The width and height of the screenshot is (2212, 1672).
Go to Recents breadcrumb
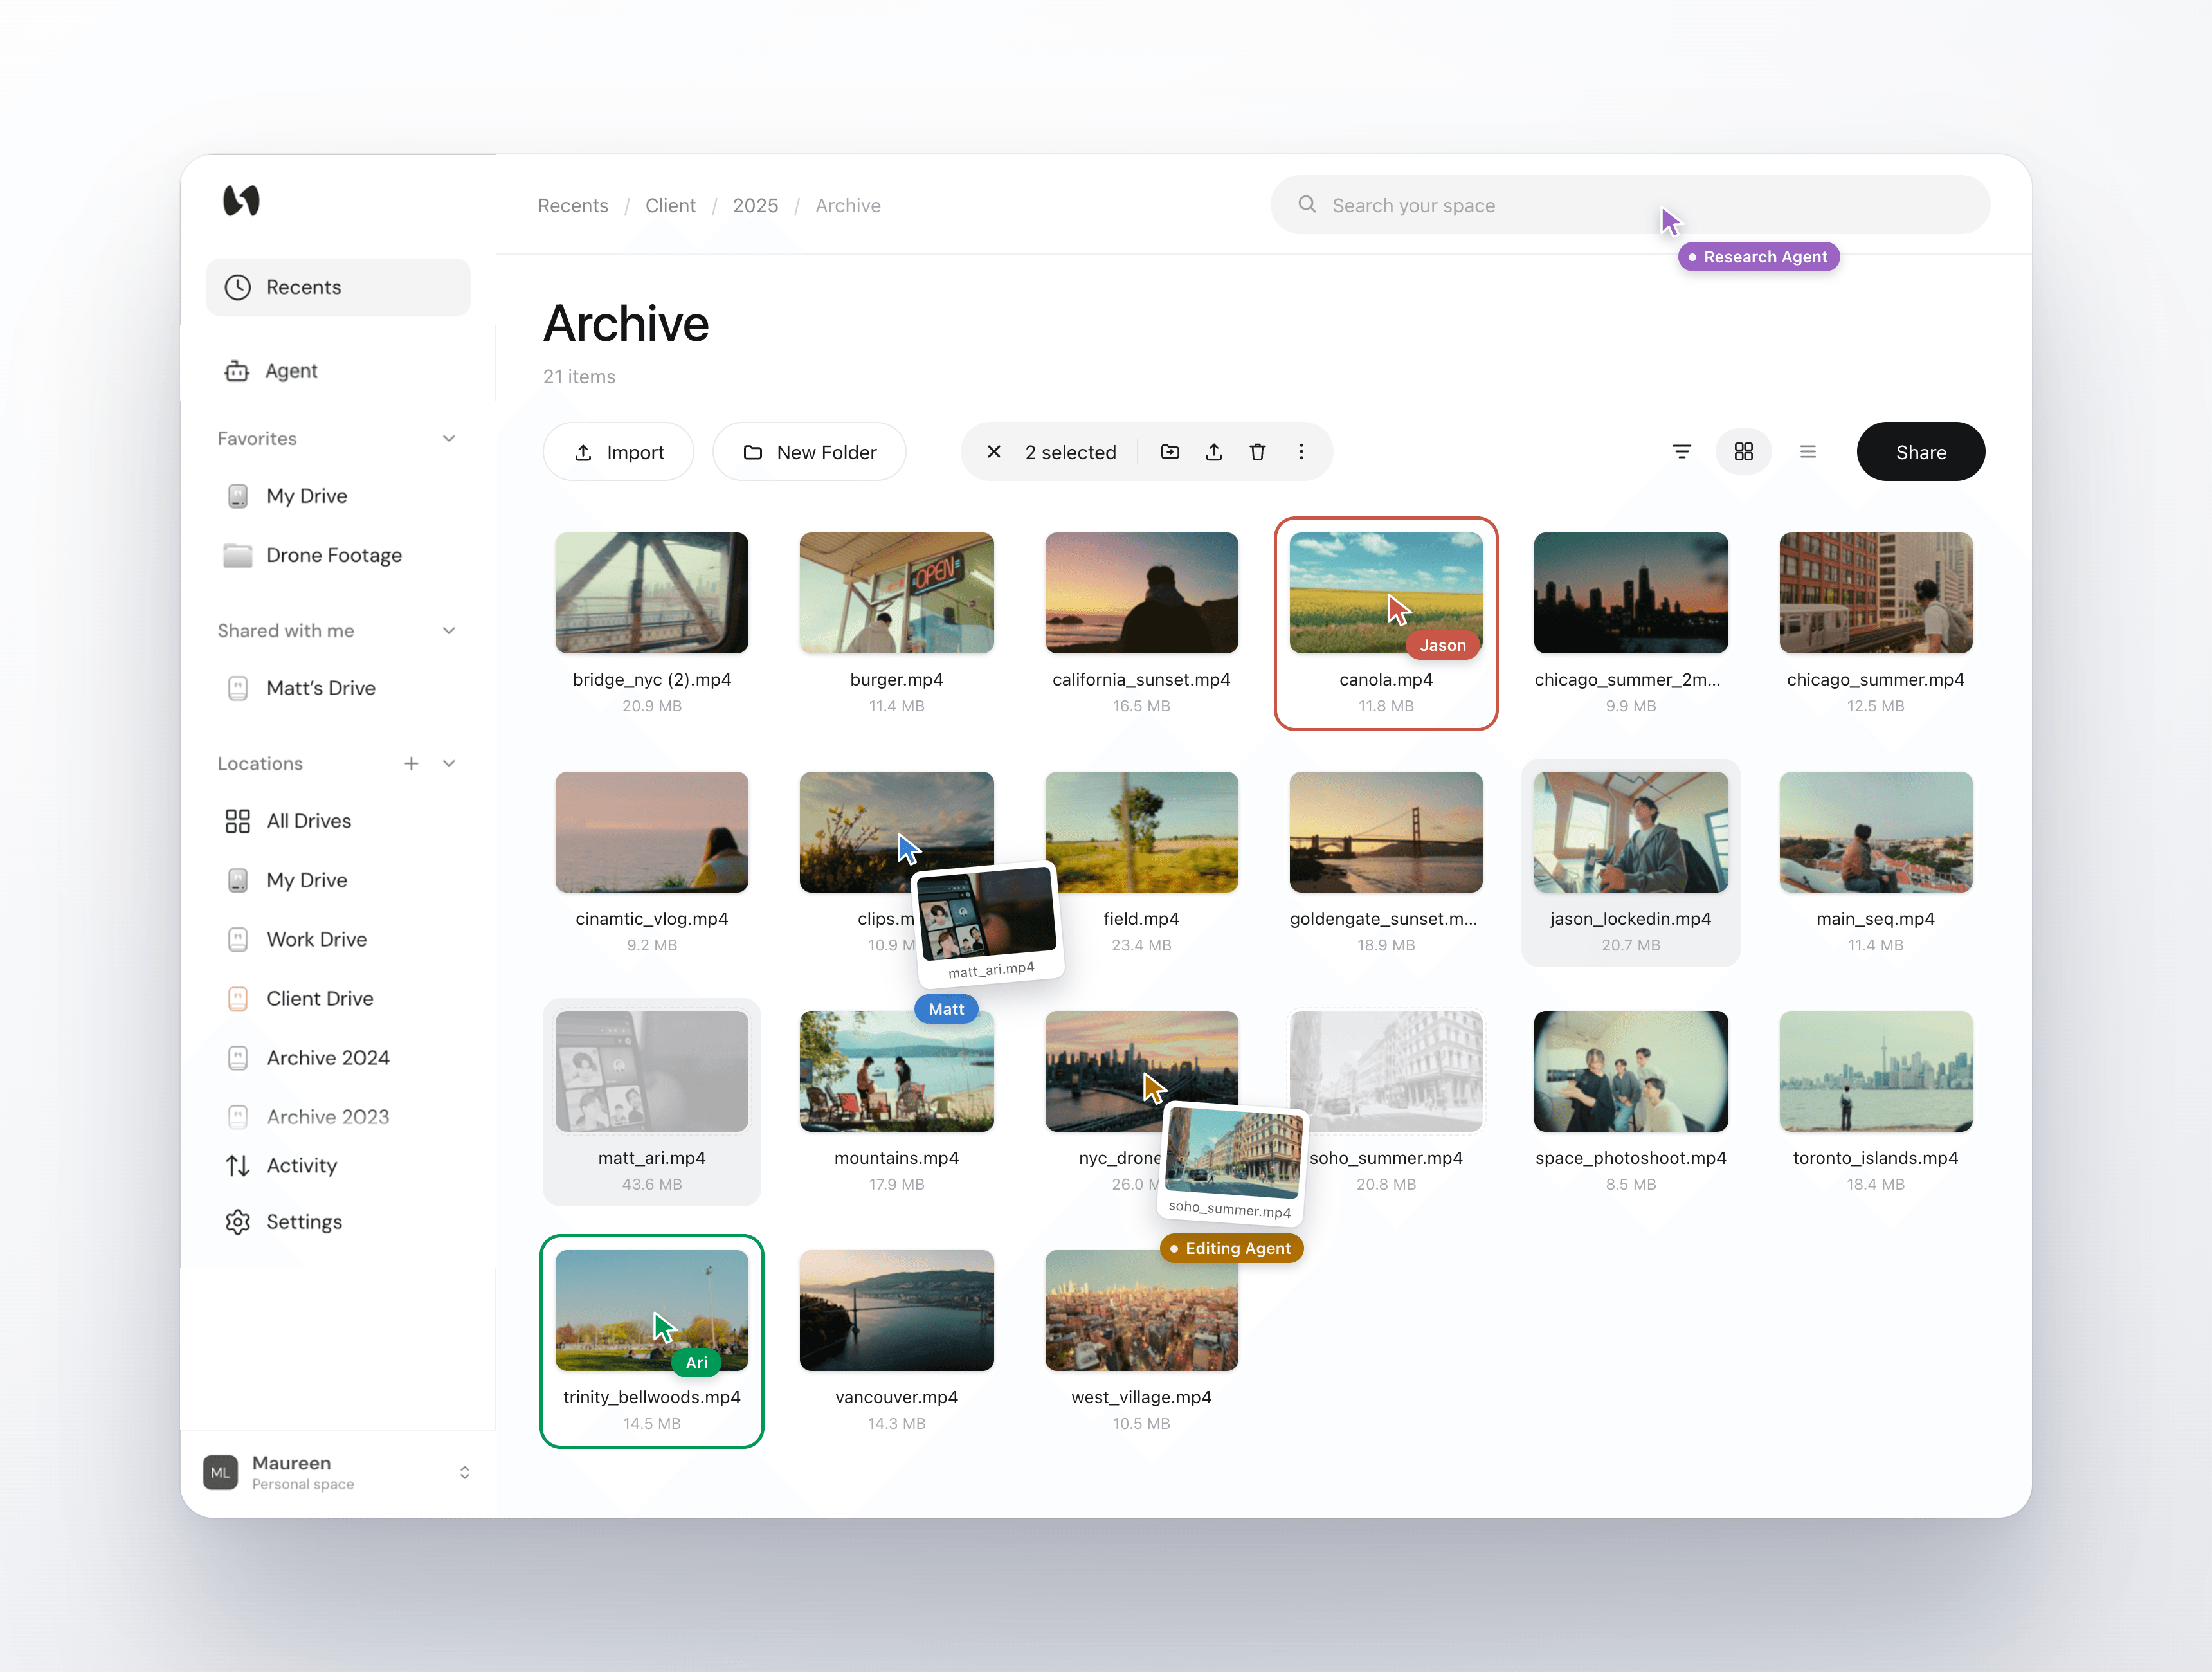[x=573, y=206]
